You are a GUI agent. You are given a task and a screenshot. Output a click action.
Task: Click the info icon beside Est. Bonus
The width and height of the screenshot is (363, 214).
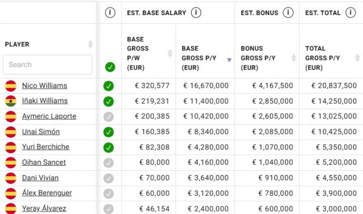tap(288, 13)
